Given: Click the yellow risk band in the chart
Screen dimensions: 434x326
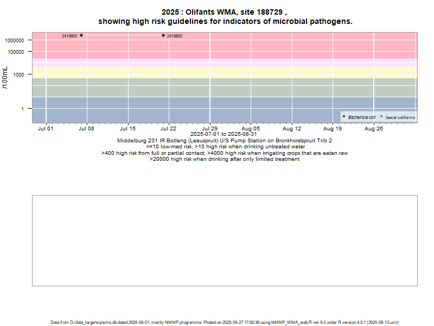Looking at the screenshot, I should pos(217,72).
